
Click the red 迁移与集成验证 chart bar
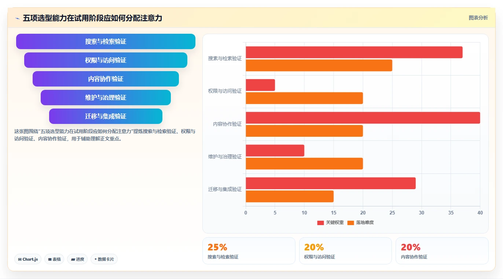point(330,183)
